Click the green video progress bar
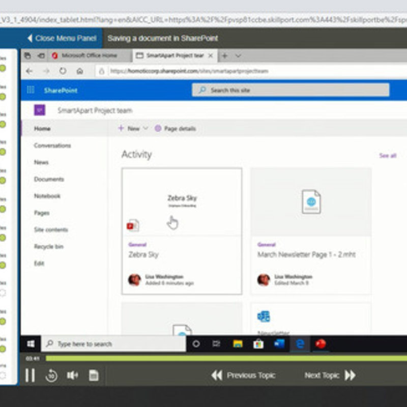The height and width of the screenshot is (407, 407). tap(203, 358)
